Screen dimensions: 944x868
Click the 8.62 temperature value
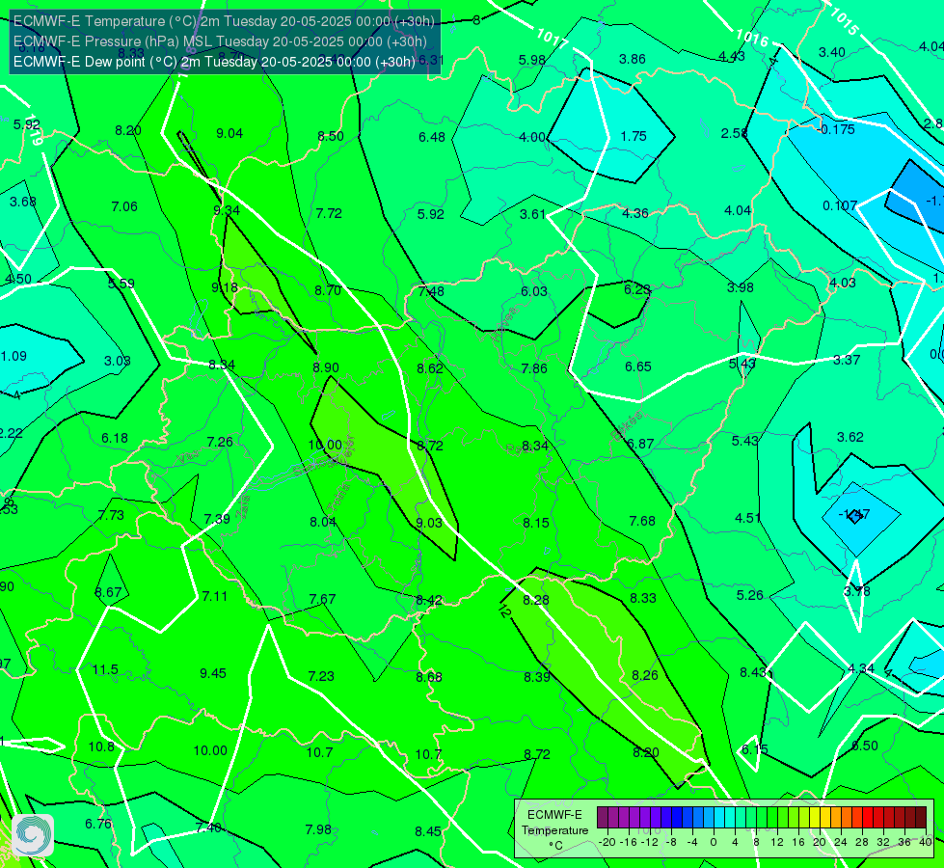click(430, 368)
